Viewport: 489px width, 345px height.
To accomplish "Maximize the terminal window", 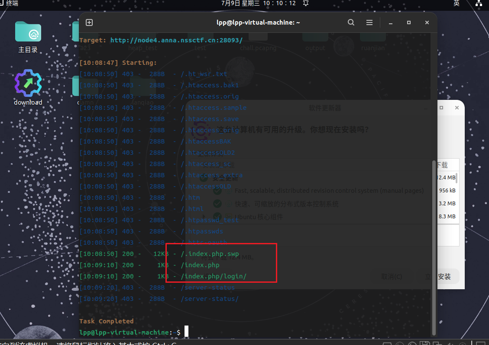I will [408, 22].
